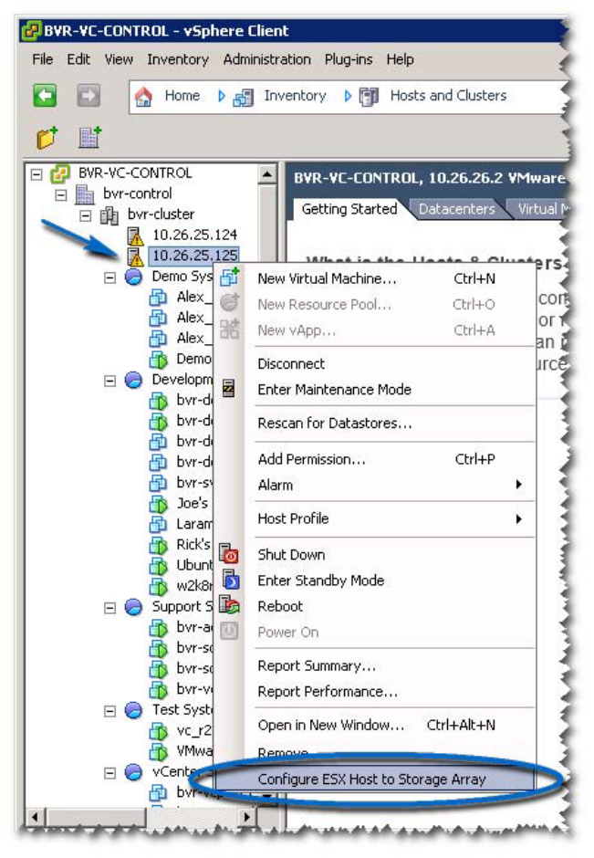Click the Demo Sys resource pool icon

click(x=133, y=277)
